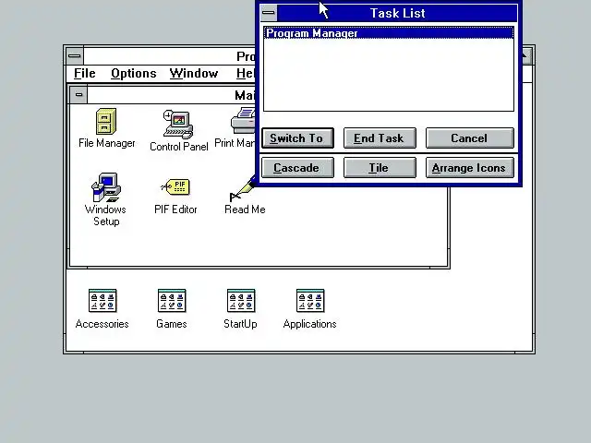
Task: Select the Accessories group icon
Action: (x=103, y=301)
